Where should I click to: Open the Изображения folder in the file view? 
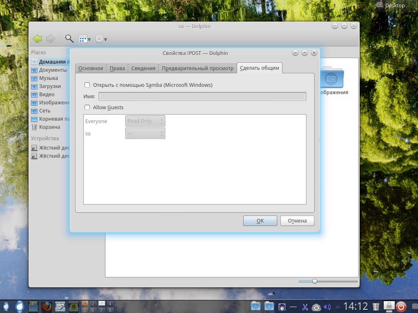click(331, 80)
